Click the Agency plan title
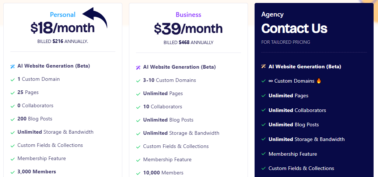The width and height of the screenshot is (378, 177). pos(272,14)
